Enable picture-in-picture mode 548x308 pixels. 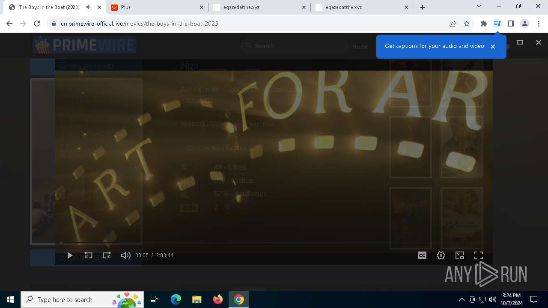pyautogui.click(x=460, y=255)
